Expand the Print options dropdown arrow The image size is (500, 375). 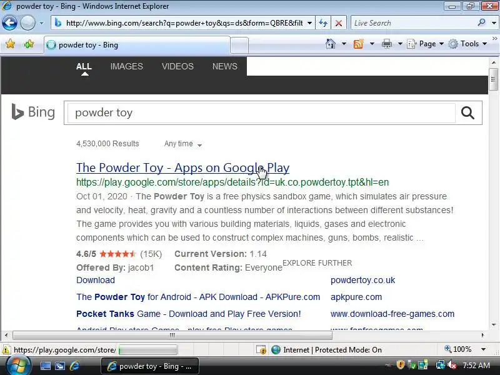tap(400, 44)
